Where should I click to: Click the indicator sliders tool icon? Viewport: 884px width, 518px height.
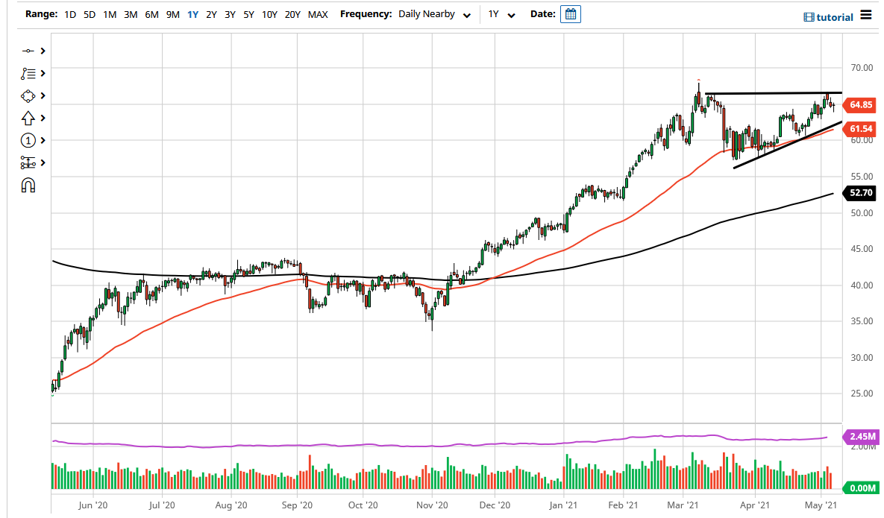28,162
